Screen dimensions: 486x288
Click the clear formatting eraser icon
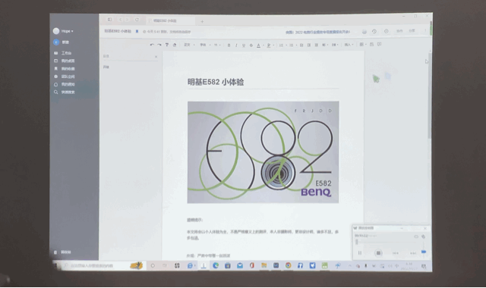175,45
